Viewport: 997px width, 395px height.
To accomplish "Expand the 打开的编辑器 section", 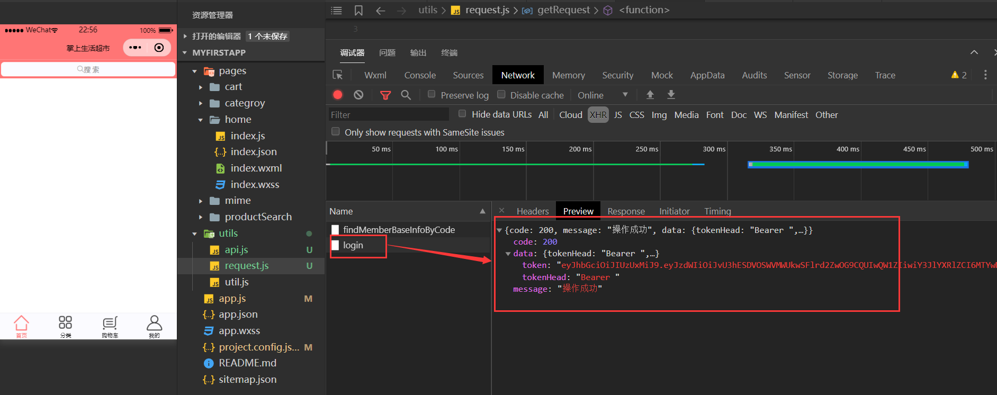I will [x=185, y=37].
